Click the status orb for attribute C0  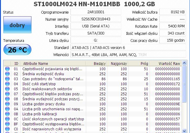(7, 129)
